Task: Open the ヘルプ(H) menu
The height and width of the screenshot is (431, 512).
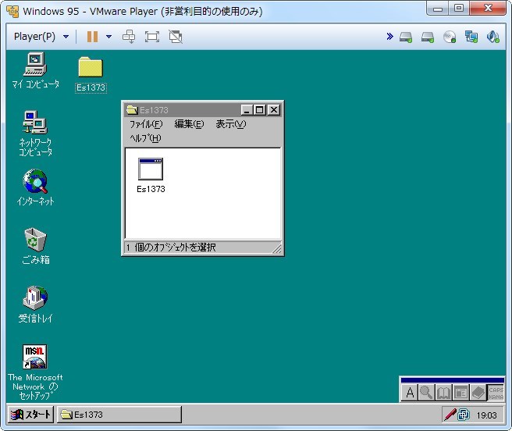Action: (x=145, y=138)
